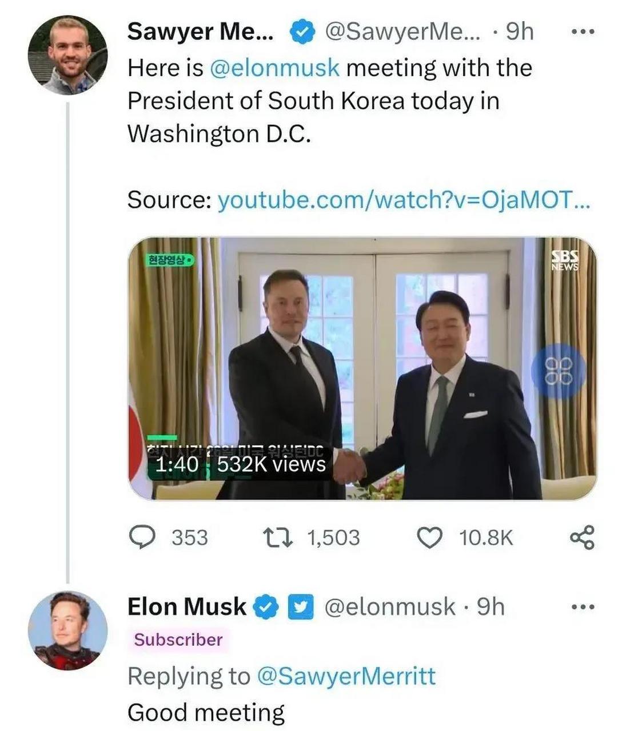Viewport: 626px width, 731px height.
Task: Open the @elonmusk mention link
Action: click(x=274, y=68)
